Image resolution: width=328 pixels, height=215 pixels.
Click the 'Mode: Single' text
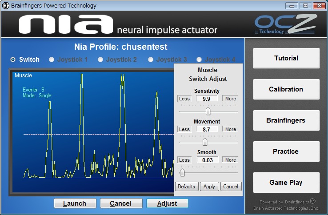click(37, 96)
